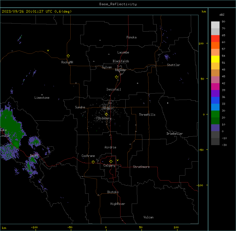Pick the purple 36-39 dBZ swatch
This screenshot has width=236, height=231.
point(215,94)
